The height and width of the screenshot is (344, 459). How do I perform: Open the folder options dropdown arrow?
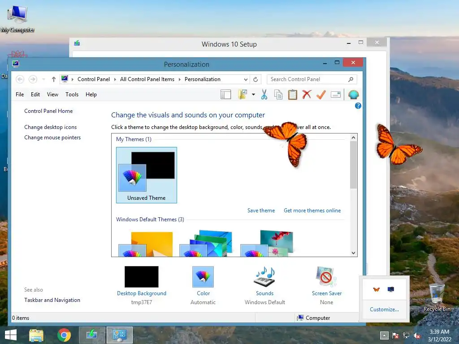point(254,95)
